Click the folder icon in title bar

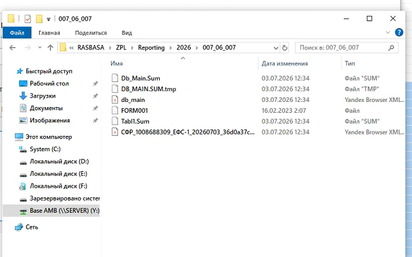click(x=11, y=19)
